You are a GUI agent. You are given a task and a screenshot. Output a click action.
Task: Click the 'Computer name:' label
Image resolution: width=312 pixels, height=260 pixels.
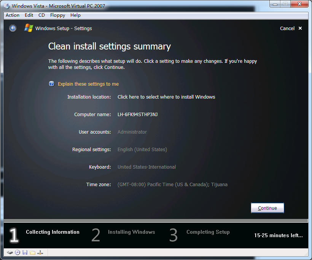pyautogui.click(x=92, y=115)
